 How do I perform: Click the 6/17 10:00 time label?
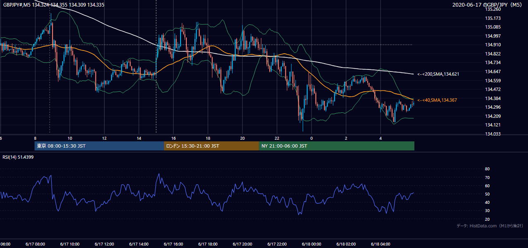pos(69,244)
